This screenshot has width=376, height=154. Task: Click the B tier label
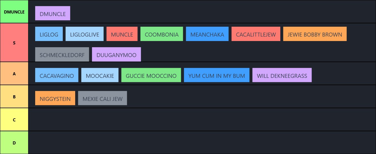14,97
